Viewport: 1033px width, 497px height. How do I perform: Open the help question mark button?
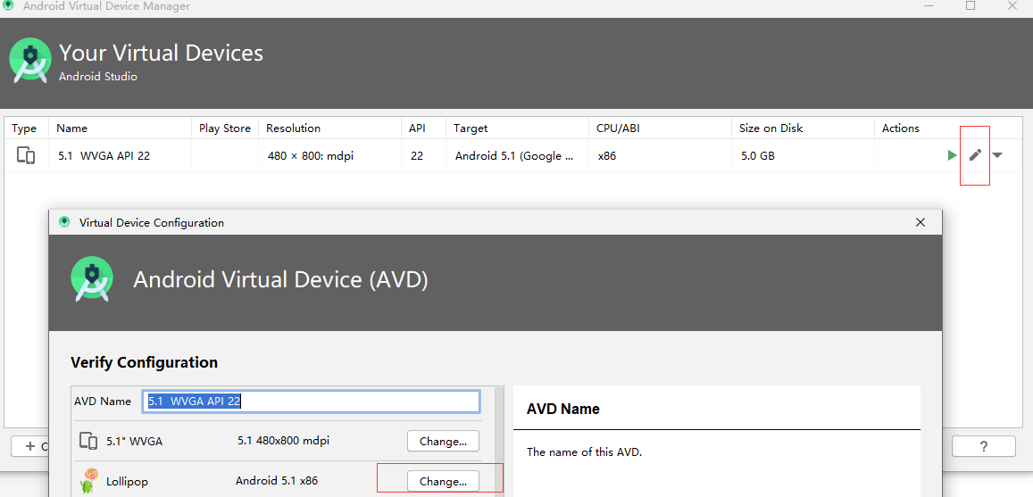click(x=984, y=446)
